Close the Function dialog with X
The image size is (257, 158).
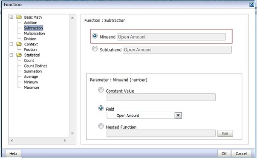[x=251, y=4]
